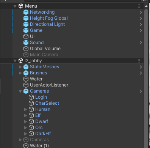Viewport: 150px width, 148px height.
Task: Open the Menu scene options kebab menu
Action: click(139, 6)
